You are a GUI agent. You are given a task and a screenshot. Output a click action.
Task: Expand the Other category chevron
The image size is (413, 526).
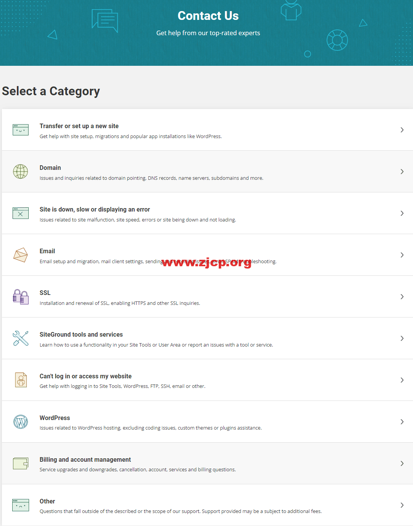click(x=402, y=505)
